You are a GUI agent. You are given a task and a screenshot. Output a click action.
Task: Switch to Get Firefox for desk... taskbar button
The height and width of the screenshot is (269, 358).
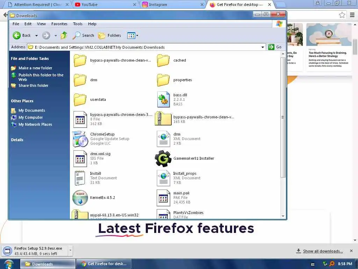coord(103,264)
